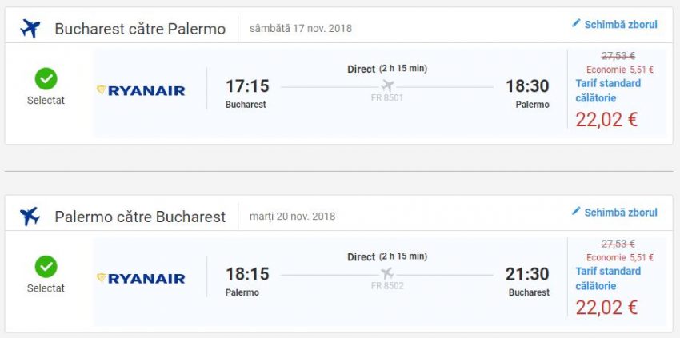Click the small plane icon above FR 8501

coord(388,86)
